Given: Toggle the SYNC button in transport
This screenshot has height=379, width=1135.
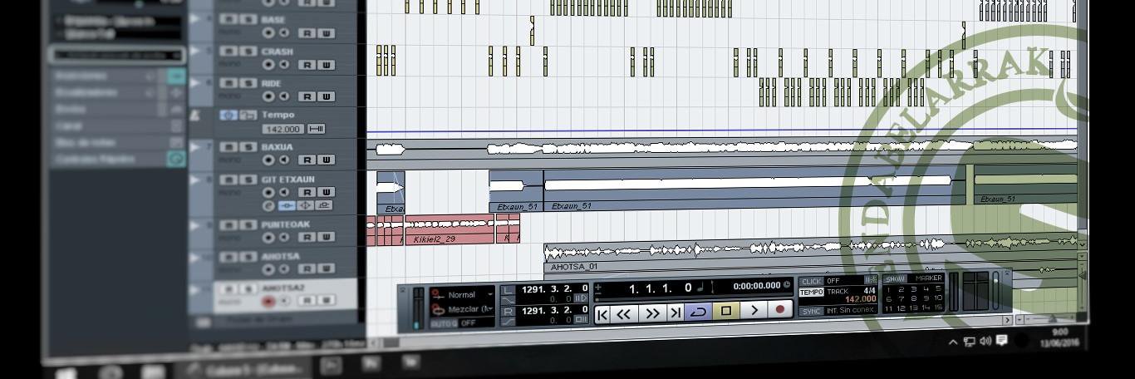Looking at the screenshot, I should click(811, 311).
